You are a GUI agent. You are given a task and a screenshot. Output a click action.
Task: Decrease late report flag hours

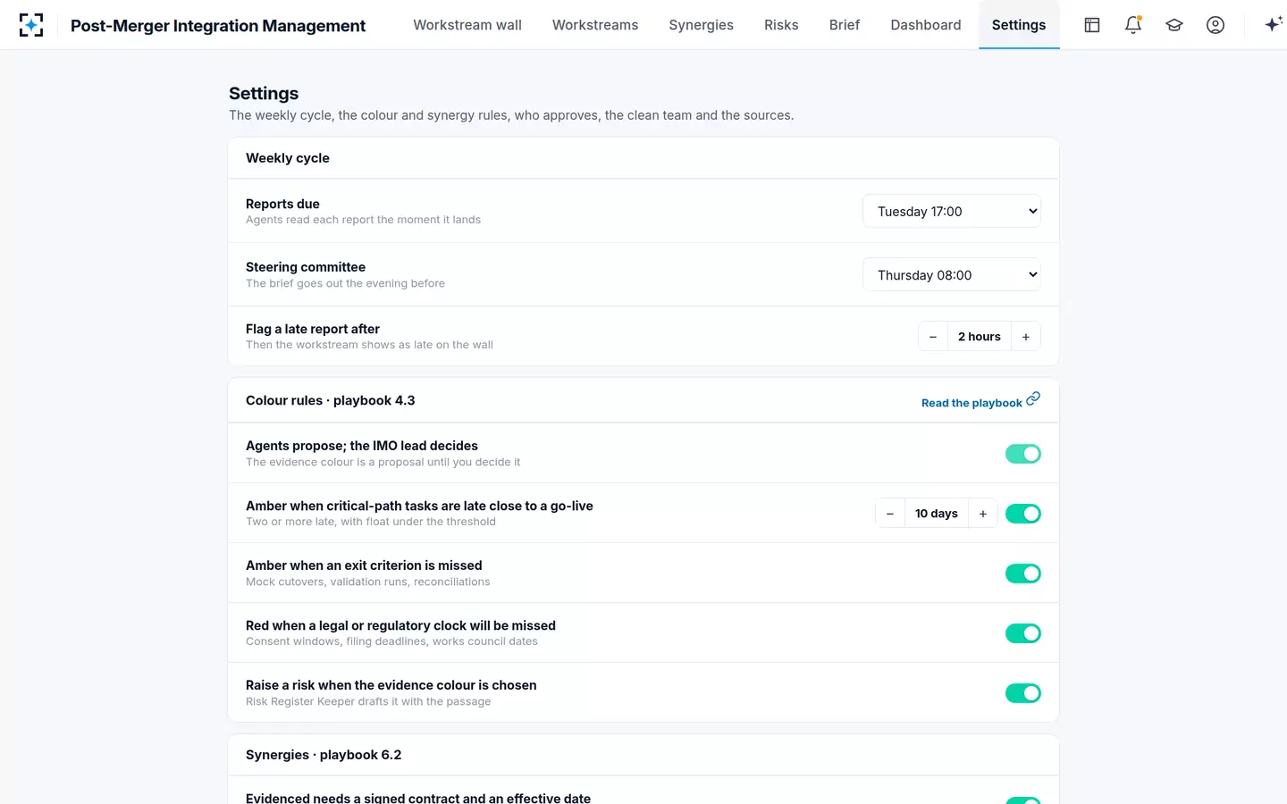pos(933,337)
